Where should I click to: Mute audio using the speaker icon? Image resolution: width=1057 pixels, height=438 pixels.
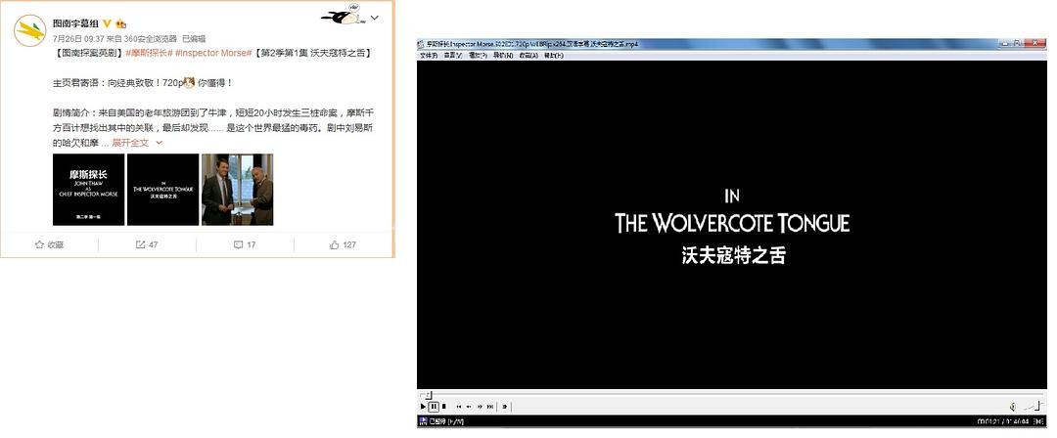(x=1012, y=406)
